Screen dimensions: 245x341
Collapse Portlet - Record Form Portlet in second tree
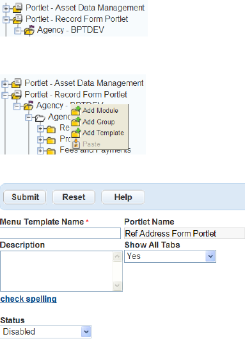4,95
